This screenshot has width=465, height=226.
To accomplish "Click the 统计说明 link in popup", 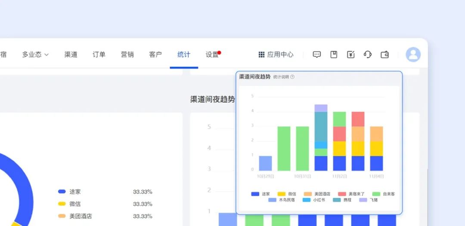I will (x=281, y=77).
